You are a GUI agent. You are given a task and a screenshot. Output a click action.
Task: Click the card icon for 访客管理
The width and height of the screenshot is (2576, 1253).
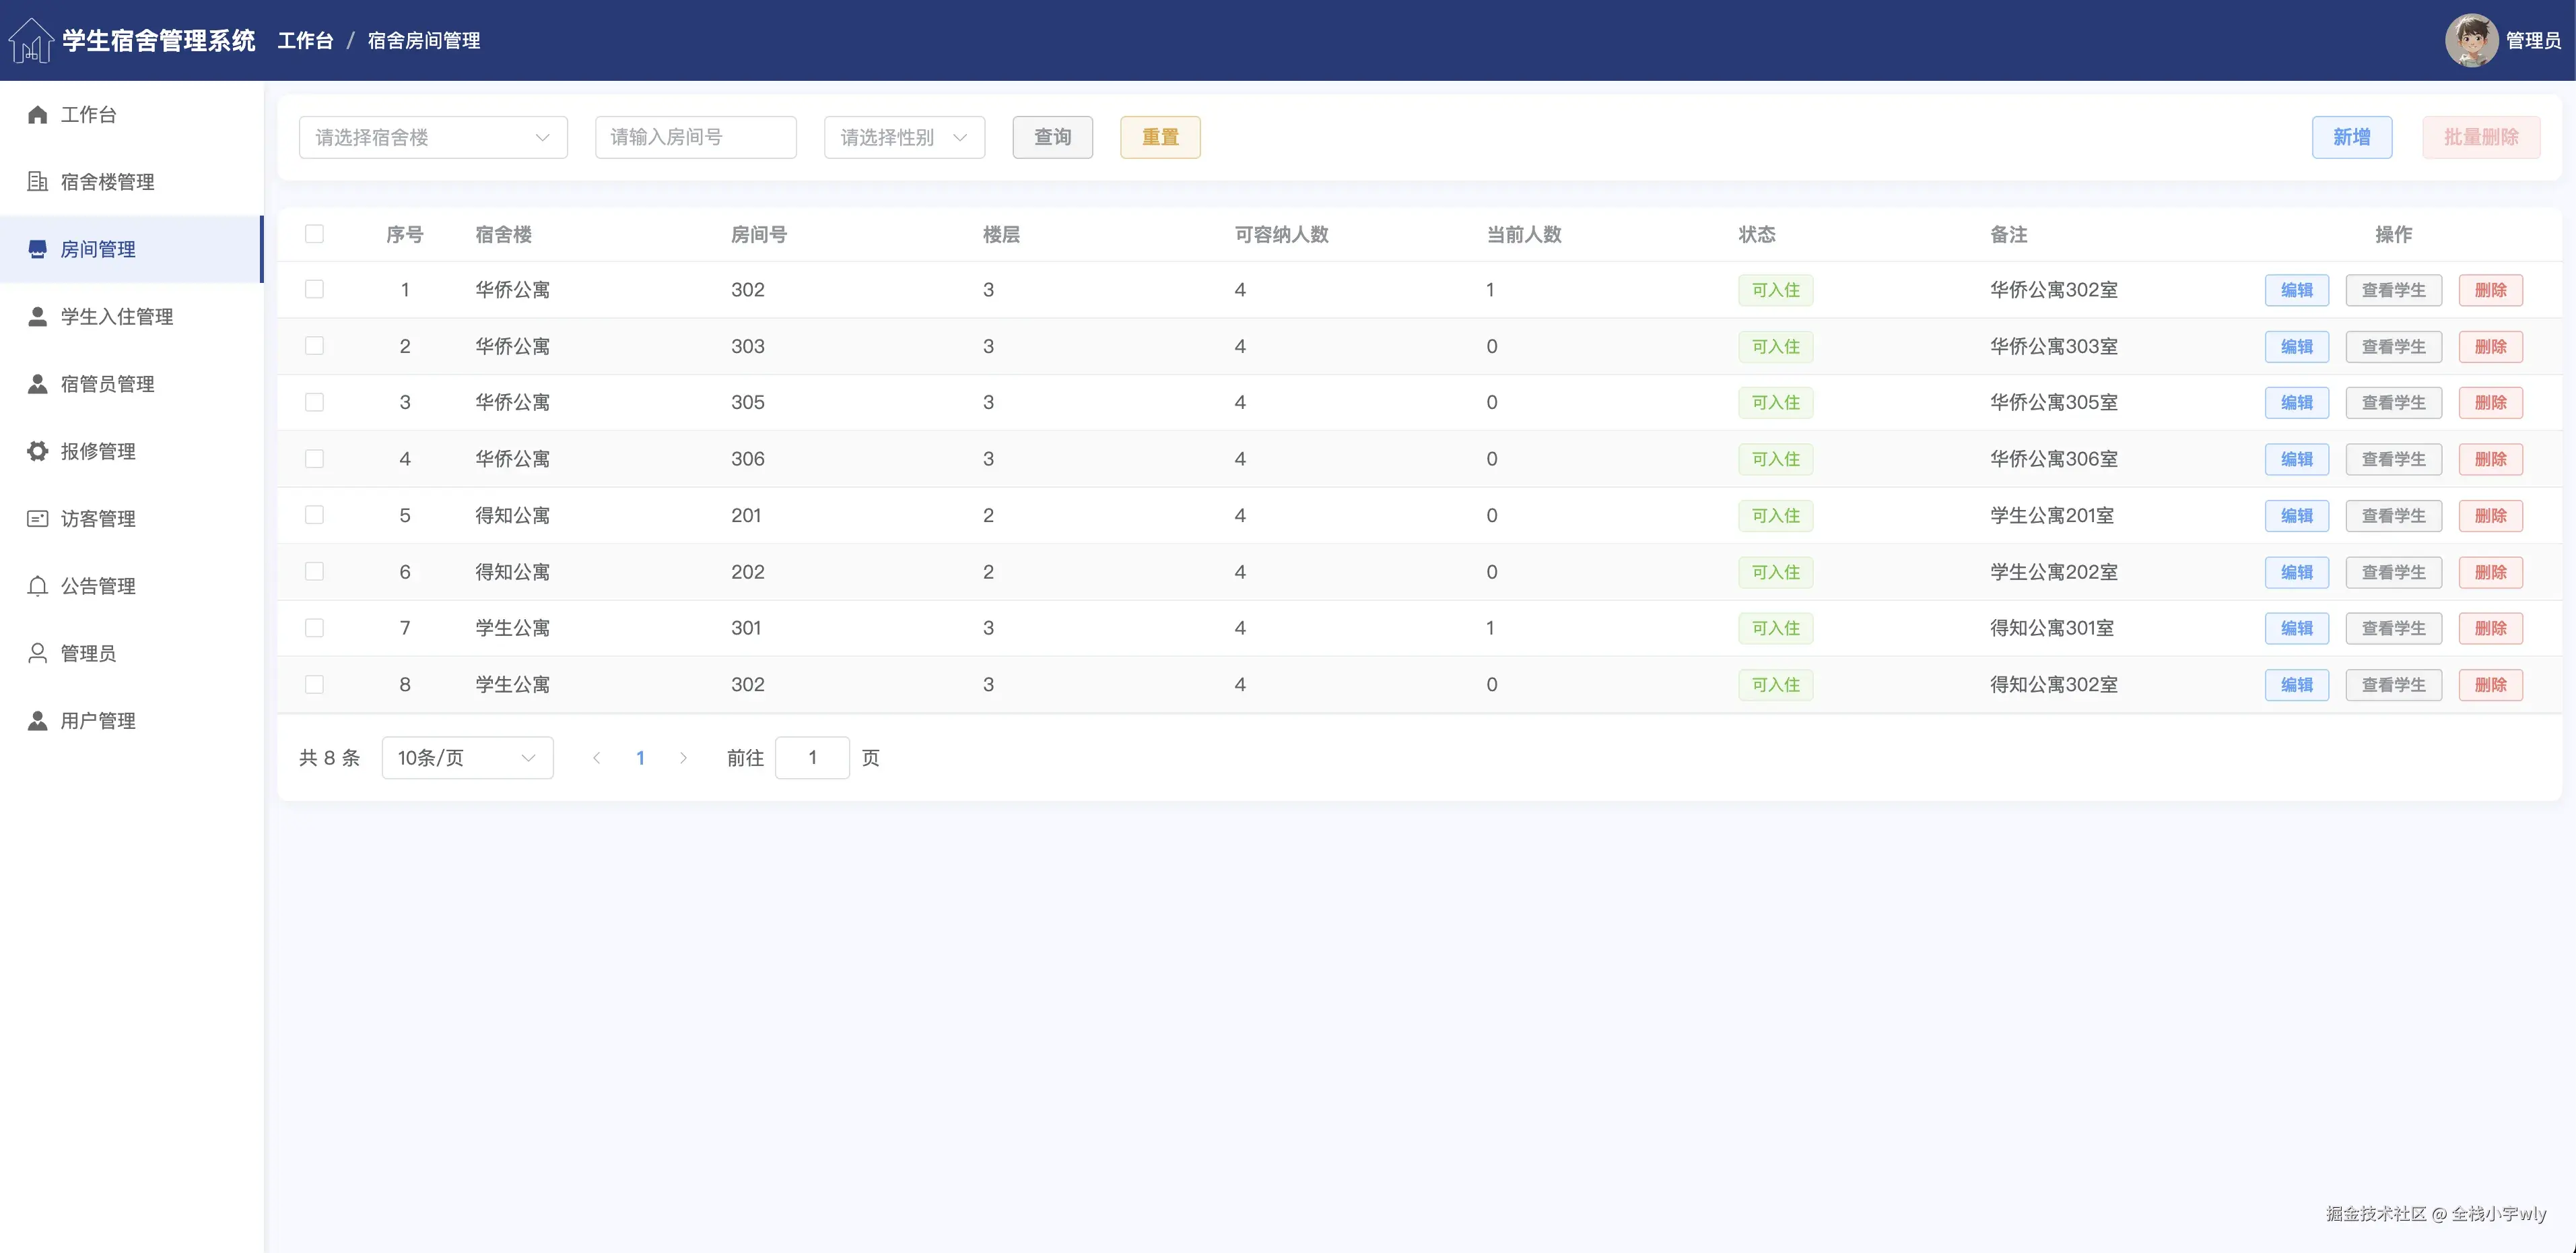[x=38, y=519]
